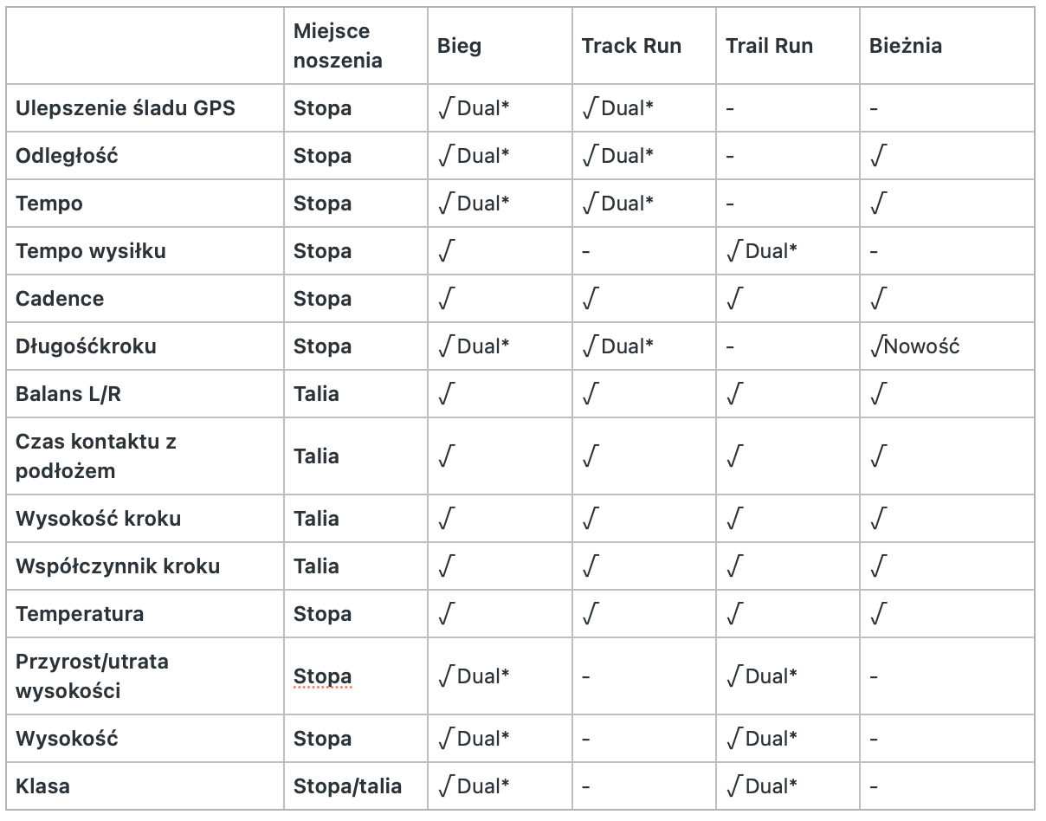
Task: Click Temperatura checkmark under Trail Run
Action: click(734, 614)
